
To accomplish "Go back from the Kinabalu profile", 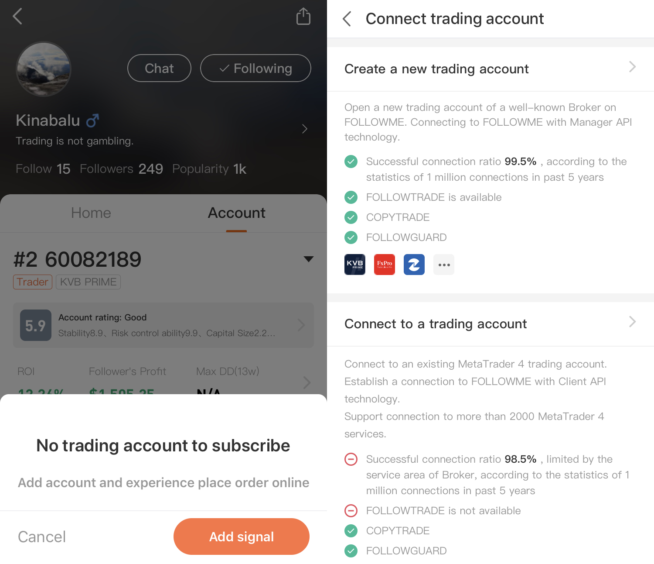I will [17, 16].
